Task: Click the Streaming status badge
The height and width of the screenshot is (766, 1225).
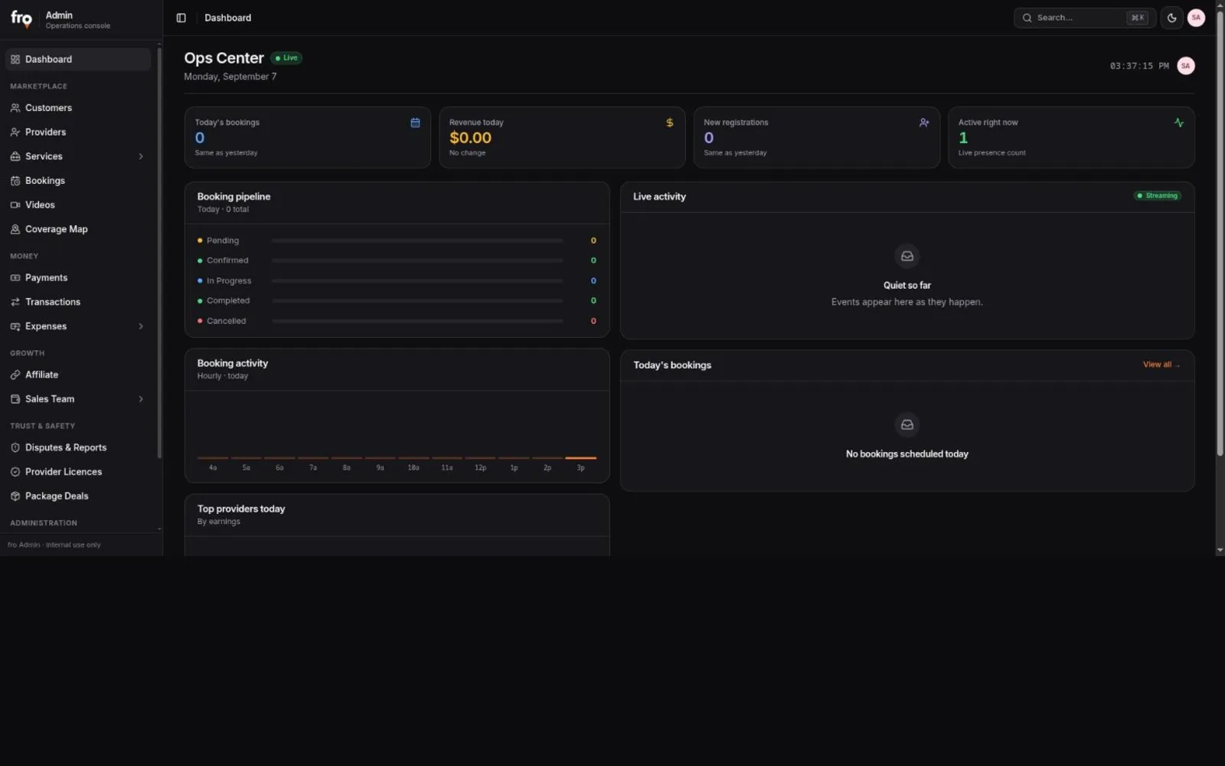Action: pos(1158,196)
